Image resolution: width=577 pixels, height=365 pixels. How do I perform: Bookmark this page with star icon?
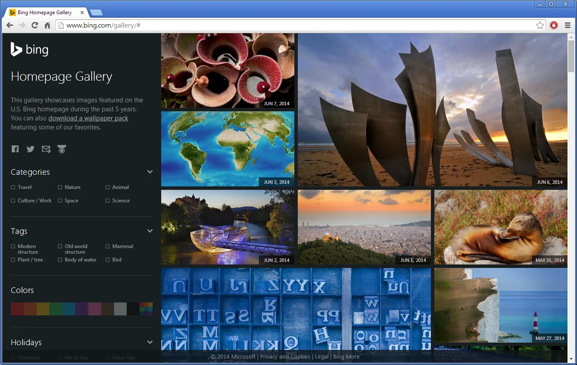tap(540, 25)
